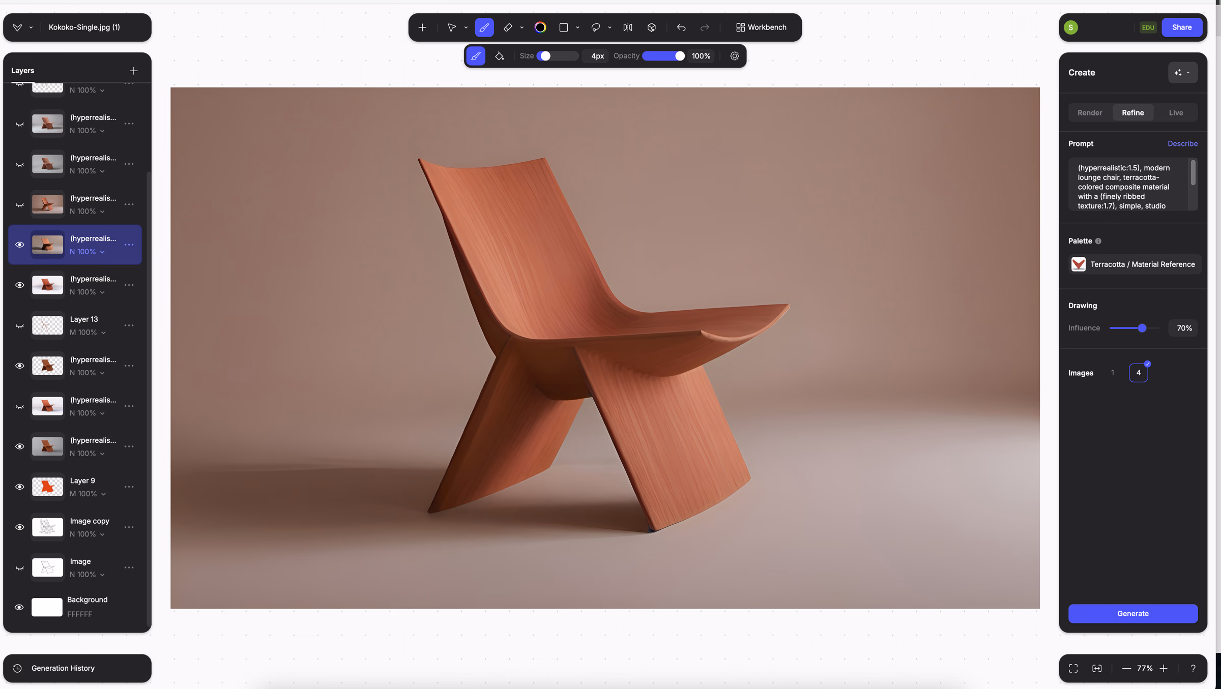
Task: Open the color picker wheel icon
Action: click(540, 27)
